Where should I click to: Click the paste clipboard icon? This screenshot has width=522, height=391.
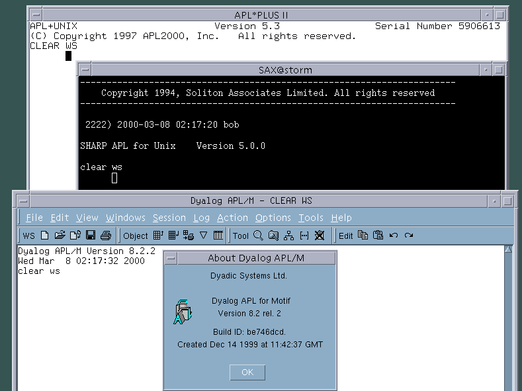[378, 236]
